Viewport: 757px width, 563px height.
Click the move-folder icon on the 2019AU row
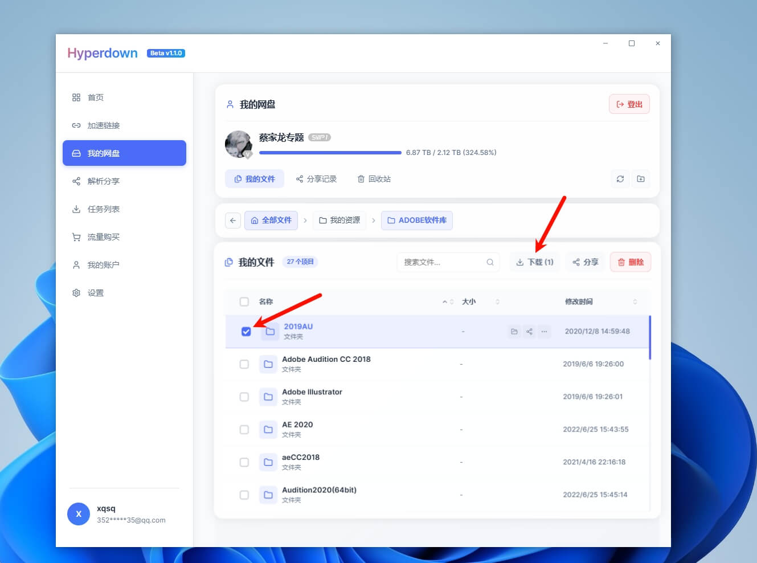(514, 331)
